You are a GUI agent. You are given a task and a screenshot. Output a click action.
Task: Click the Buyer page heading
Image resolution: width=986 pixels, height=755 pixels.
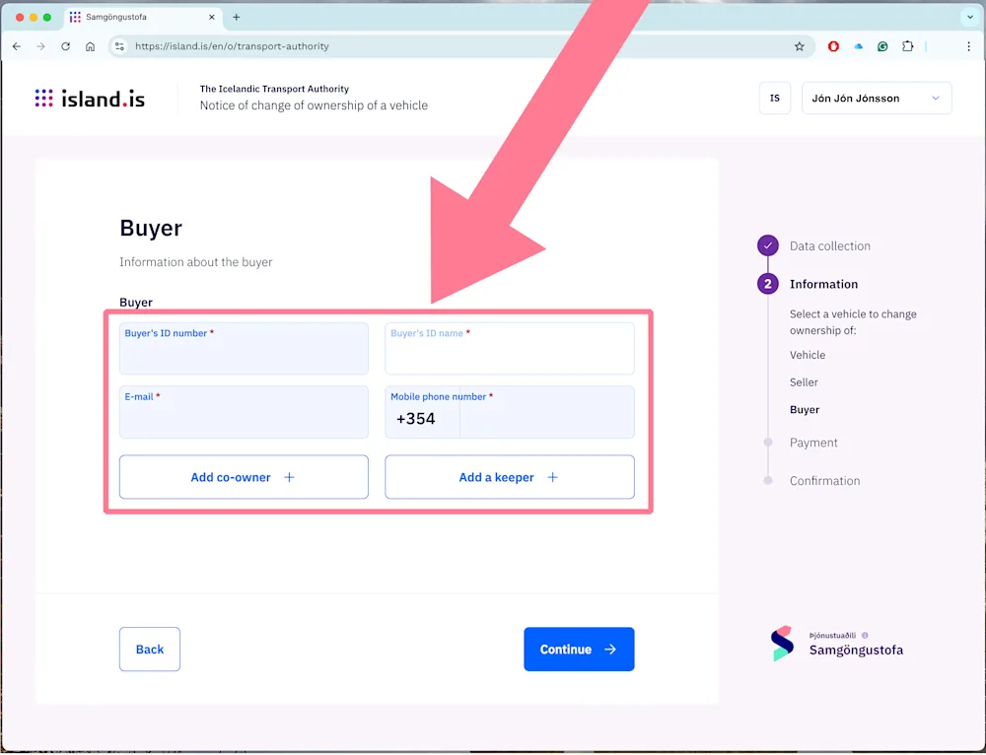click(x=151, y=228)
